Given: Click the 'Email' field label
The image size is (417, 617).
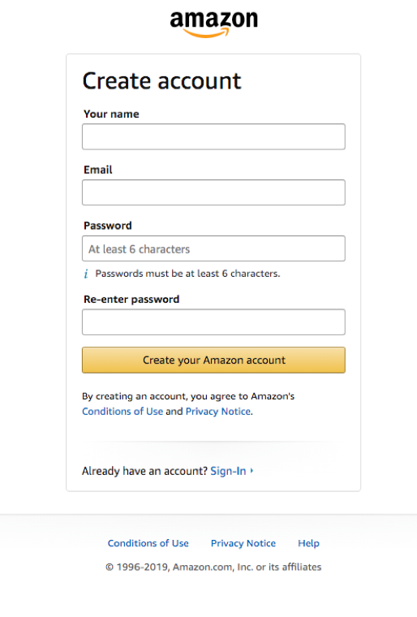Looking at the screenshot, I should click(x=98, y=170).
